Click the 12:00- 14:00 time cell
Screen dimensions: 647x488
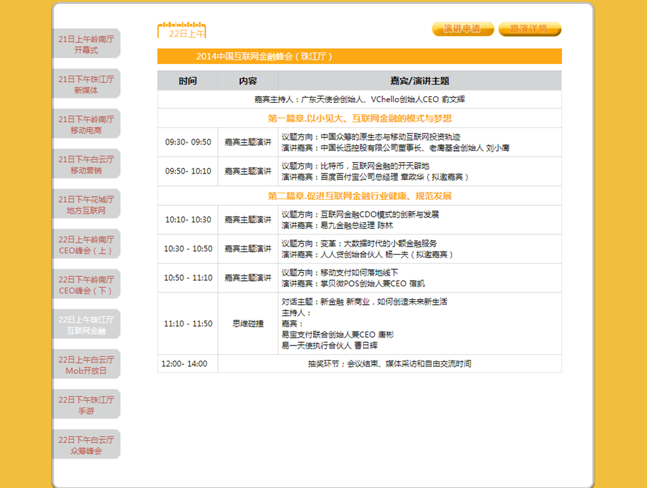pyautogui.click(x=187, y=364)
